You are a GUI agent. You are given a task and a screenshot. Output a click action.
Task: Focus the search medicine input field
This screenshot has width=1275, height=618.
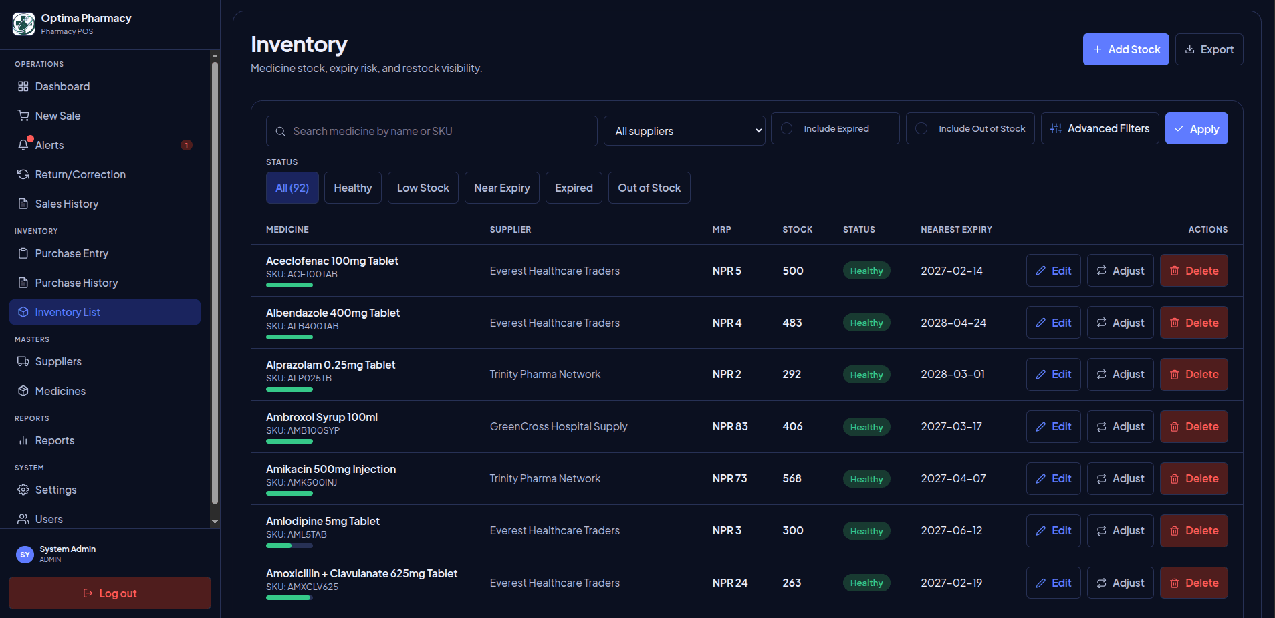[432, 131]
